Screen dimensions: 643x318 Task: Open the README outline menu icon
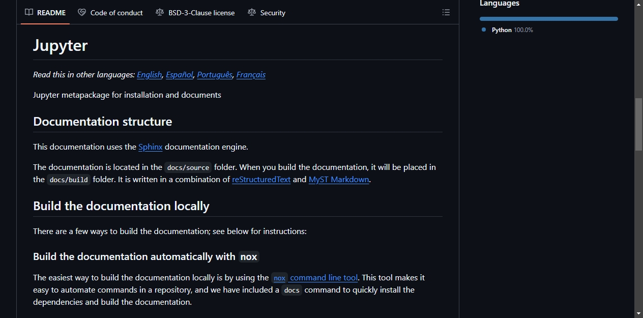[x=446, y=13]
